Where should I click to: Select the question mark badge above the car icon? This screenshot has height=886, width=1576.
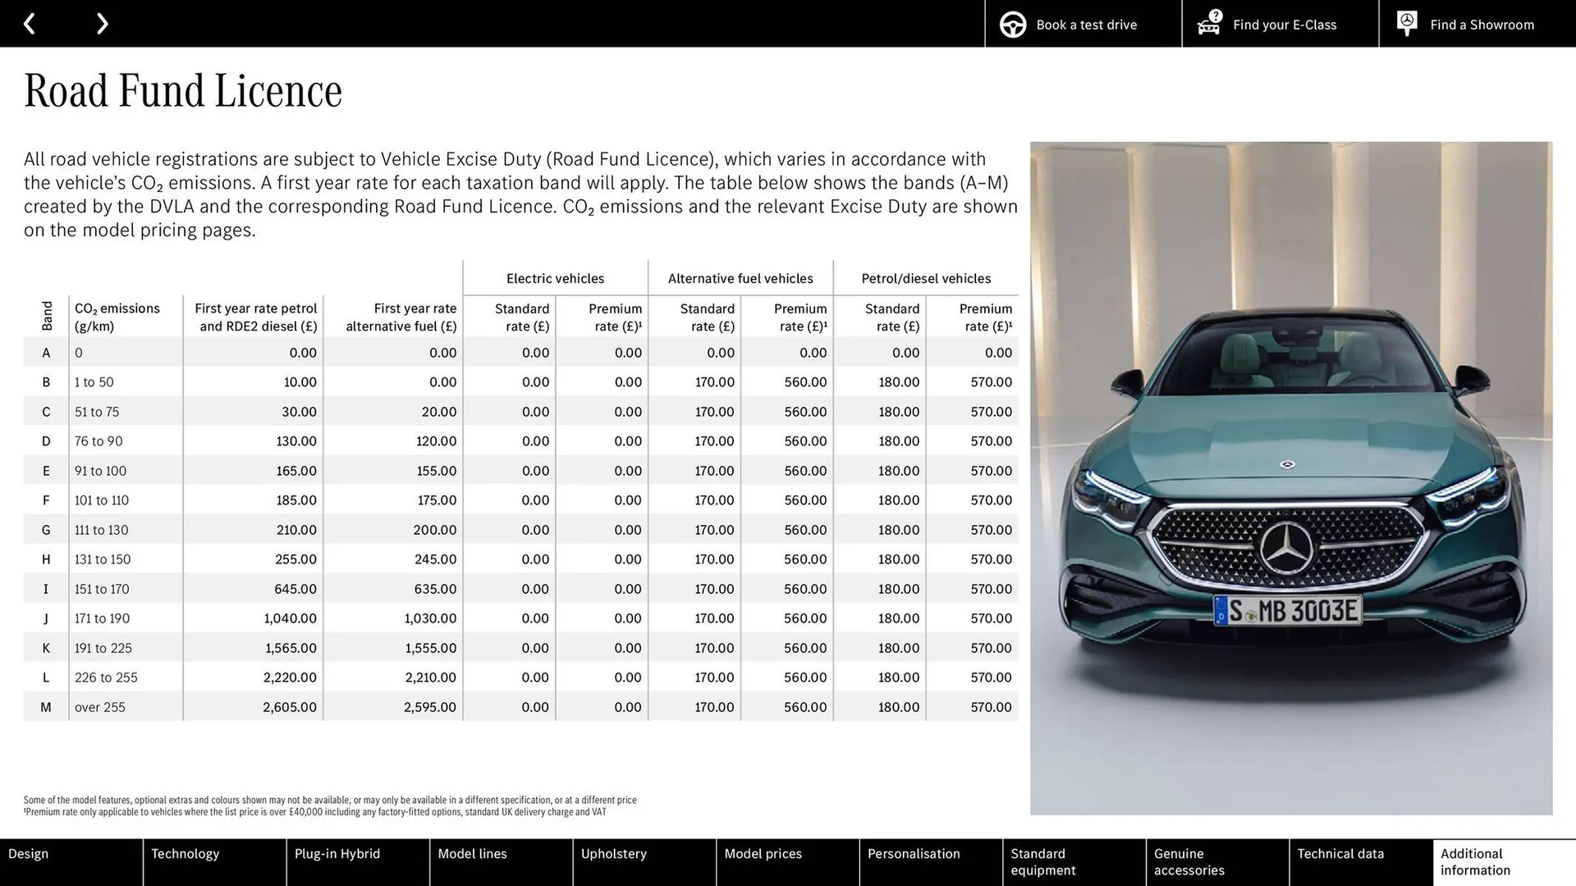point(1214,14)
